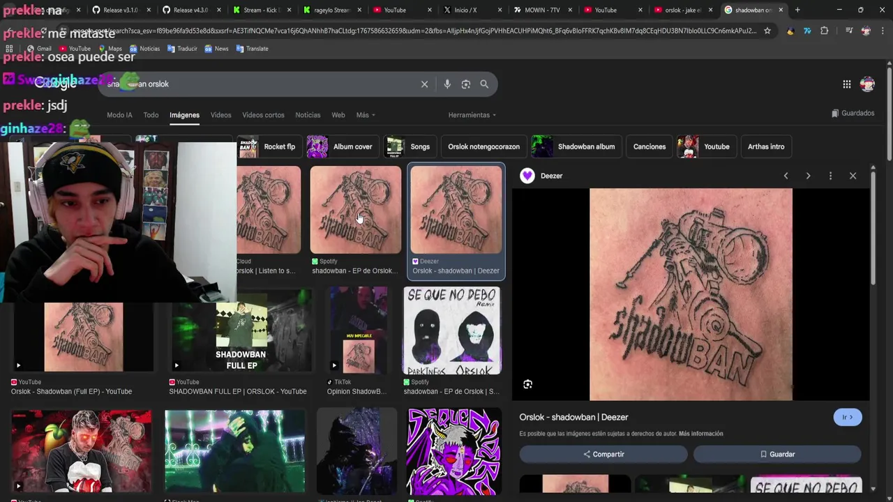The image size is (893, 502).
Task: Click the penguin extension icon in toolbar
Action: pos(790,31)
